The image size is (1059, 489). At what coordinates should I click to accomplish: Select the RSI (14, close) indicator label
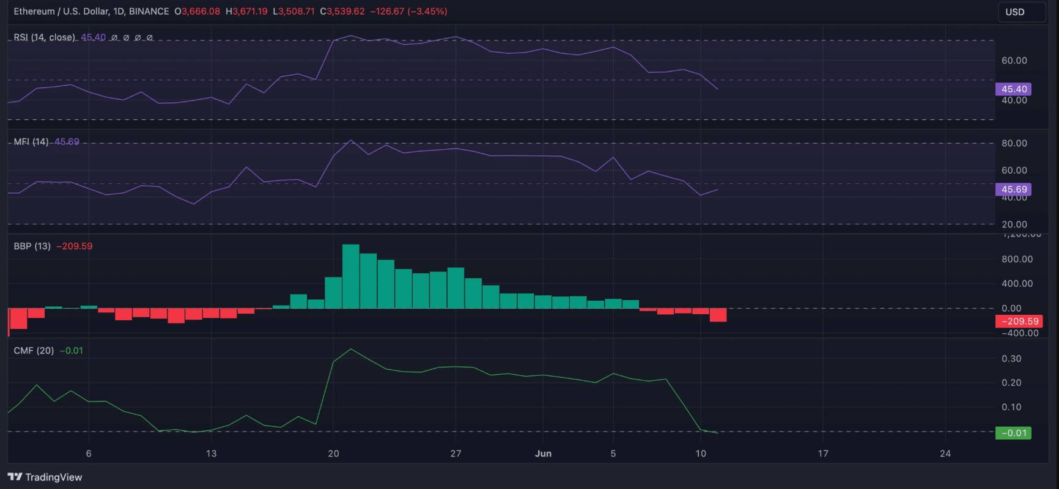click(x=45, y=37)
